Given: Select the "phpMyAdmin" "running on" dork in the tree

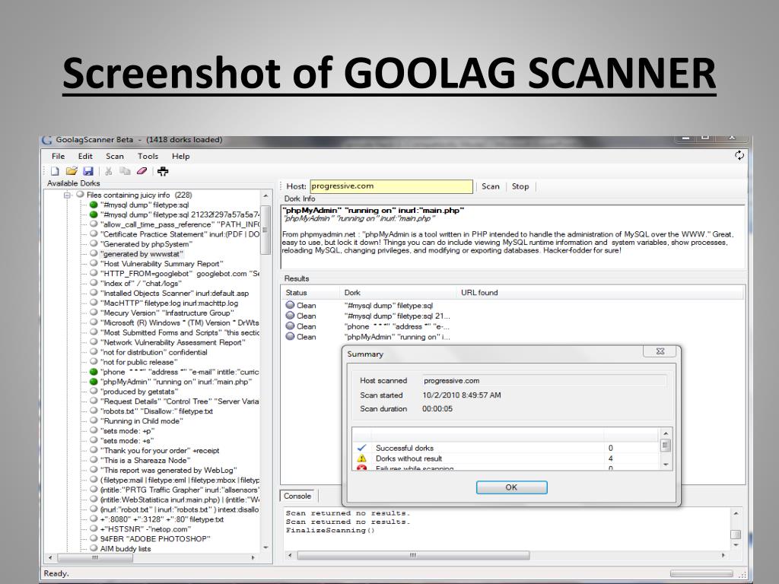Looking at the screenshot, I should point(176,382).
